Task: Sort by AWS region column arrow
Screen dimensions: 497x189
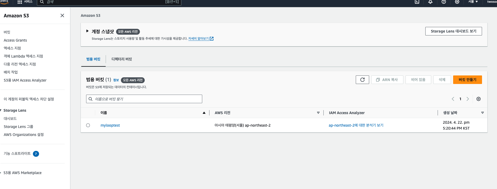Action: pos(318,113)
